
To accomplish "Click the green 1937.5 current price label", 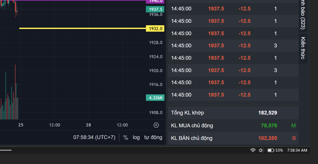I will [x=155, y=9].
